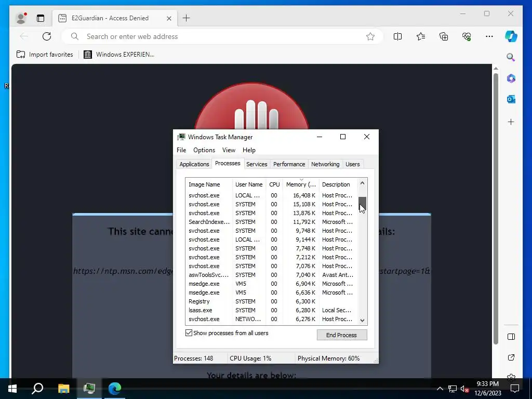Viewport: 532px width, 399px height.
Task: Sort by Memory column header
Action: click(x=301, y=184)
